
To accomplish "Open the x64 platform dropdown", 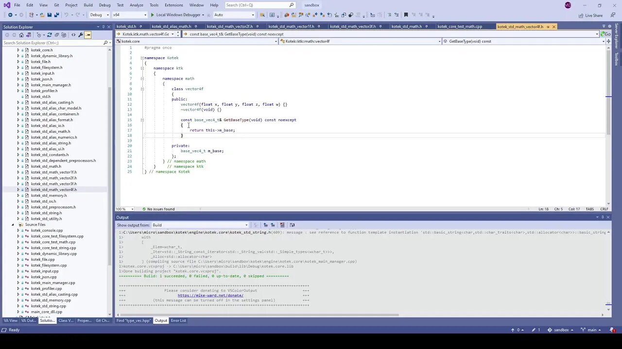I will (130, 15).
